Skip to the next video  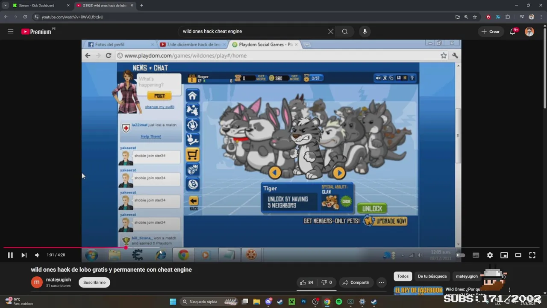[x=24, y=255]
